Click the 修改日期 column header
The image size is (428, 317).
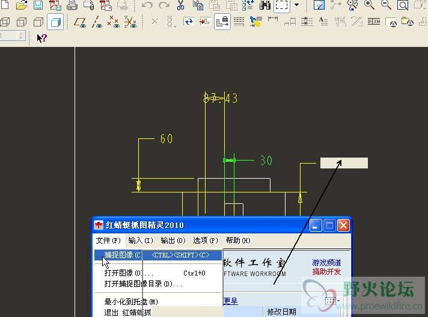pyautogui.click(x=282, y=312)
